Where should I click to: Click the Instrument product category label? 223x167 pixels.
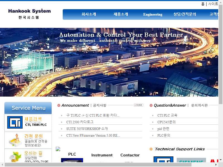[102, 155]
